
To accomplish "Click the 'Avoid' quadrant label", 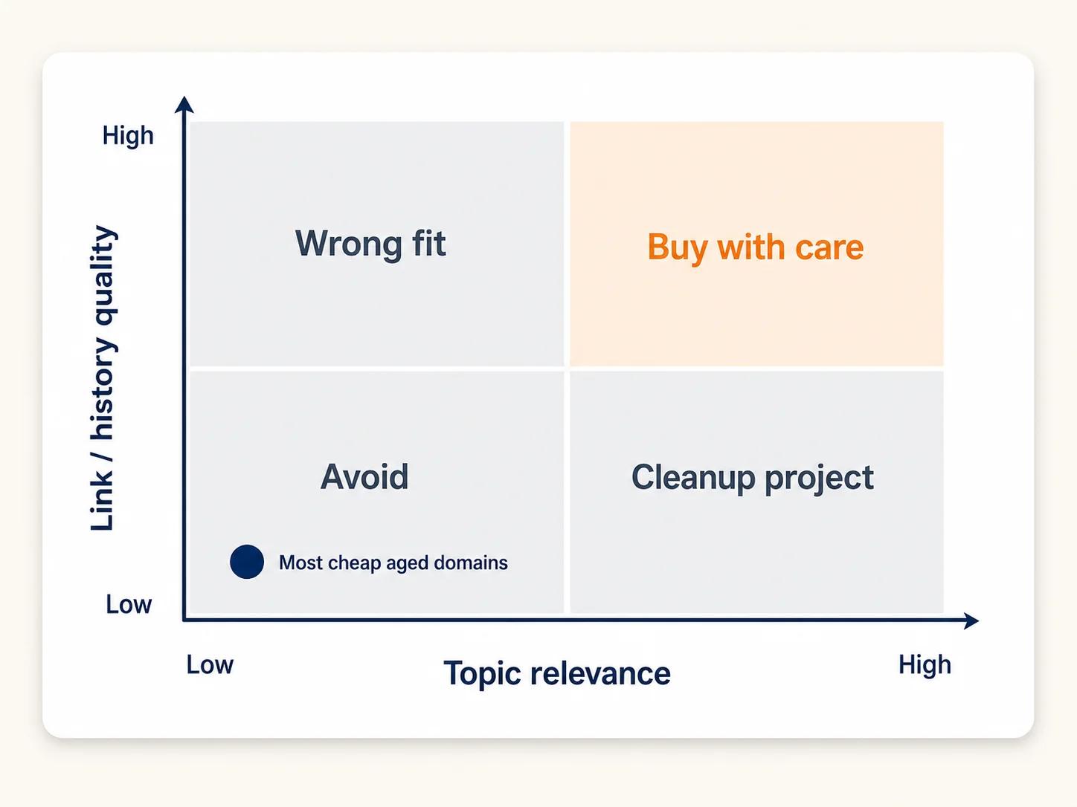I will 364,477.
